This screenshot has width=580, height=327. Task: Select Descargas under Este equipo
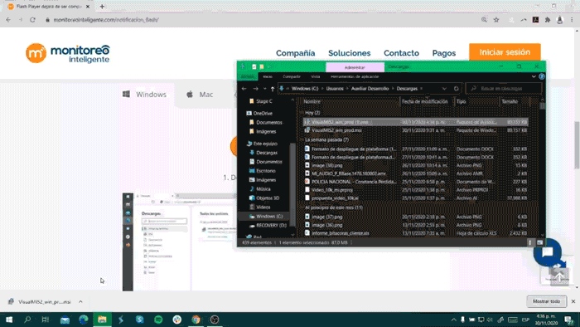point(263,153)
